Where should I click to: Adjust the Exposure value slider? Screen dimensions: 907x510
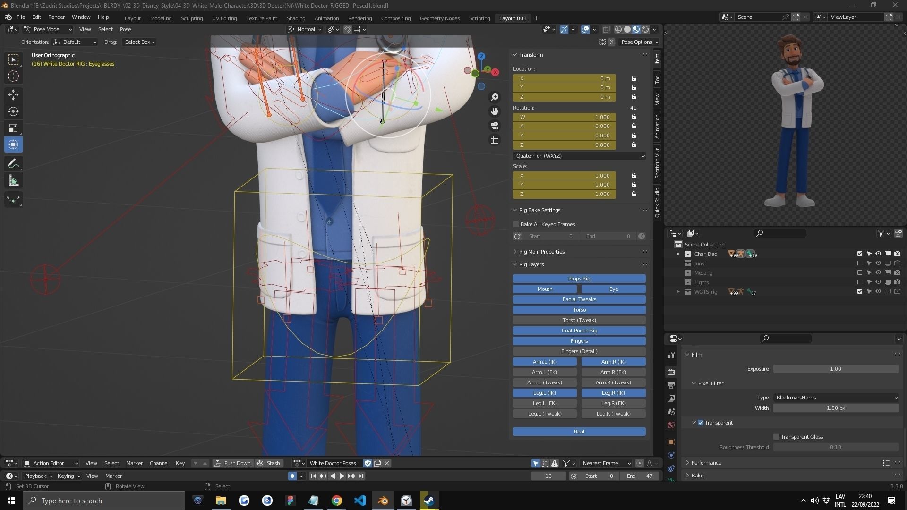(x=836, y=369)
